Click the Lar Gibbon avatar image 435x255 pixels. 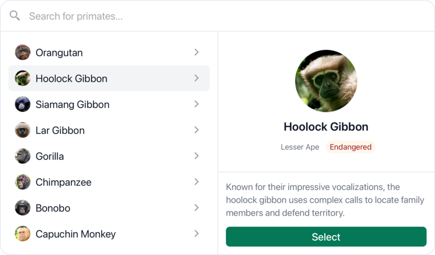(x=22, y=130)
